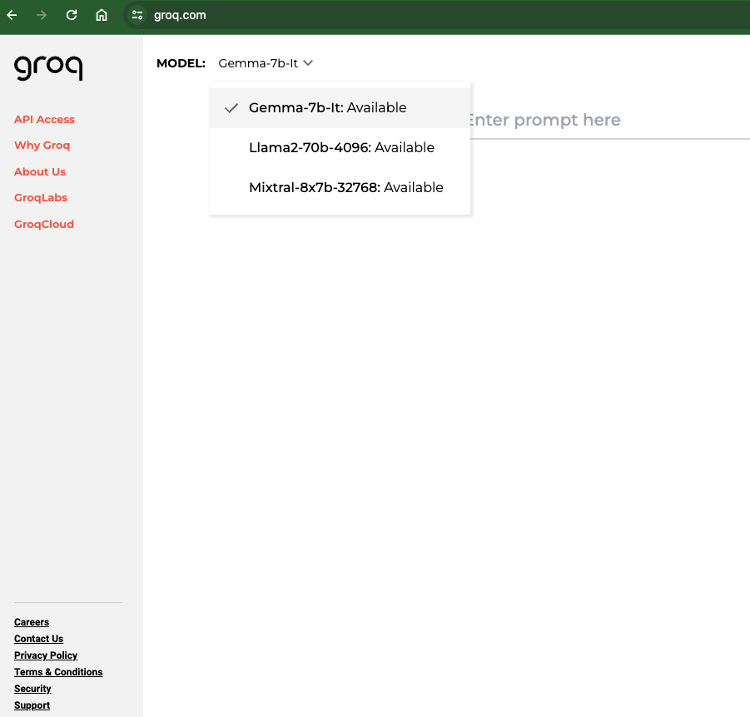Screen dimensions: 750x717
Task: View the Privacy Policy
Action: tap(46, 655)
